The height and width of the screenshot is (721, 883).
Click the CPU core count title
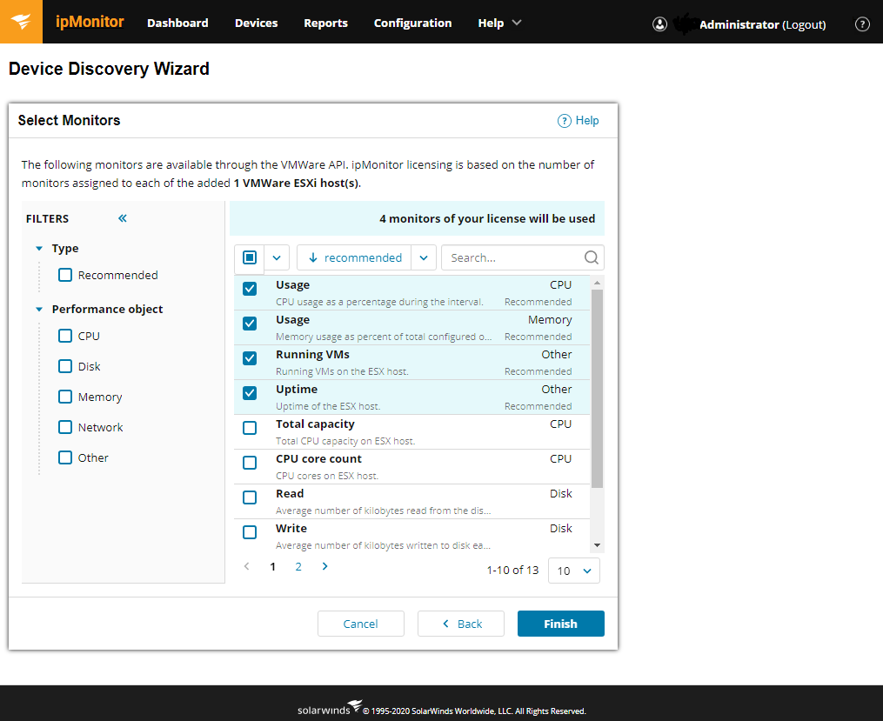(x=318, y=459)
